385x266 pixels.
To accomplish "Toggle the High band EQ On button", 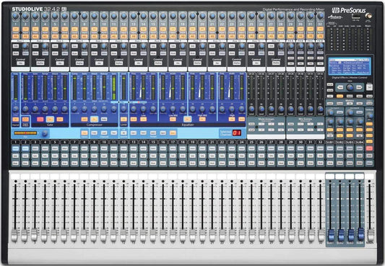I will (232, 119).
